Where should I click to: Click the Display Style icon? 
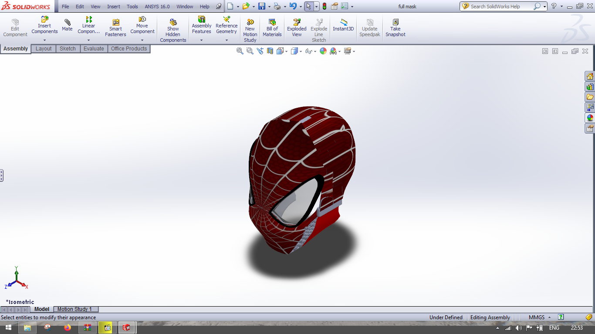(x=294, y=51)
